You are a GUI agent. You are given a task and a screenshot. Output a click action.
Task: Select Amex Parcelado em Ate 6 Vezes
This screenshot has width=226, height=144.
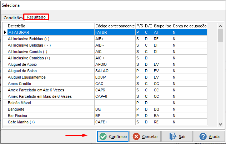[107, 90]
